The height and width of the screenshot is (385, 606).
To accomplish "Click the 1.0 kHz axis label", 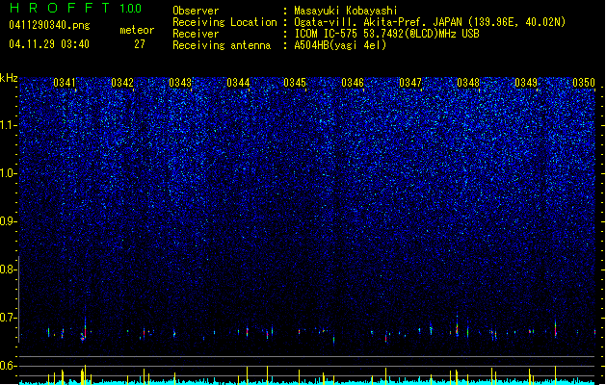I will pos(9,173).
